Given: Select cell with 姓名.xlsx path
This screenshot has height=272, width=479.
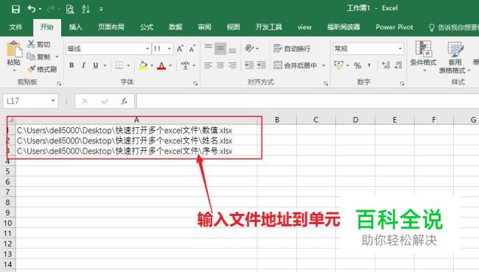Looking at the screenshot, I should (136, 140).
